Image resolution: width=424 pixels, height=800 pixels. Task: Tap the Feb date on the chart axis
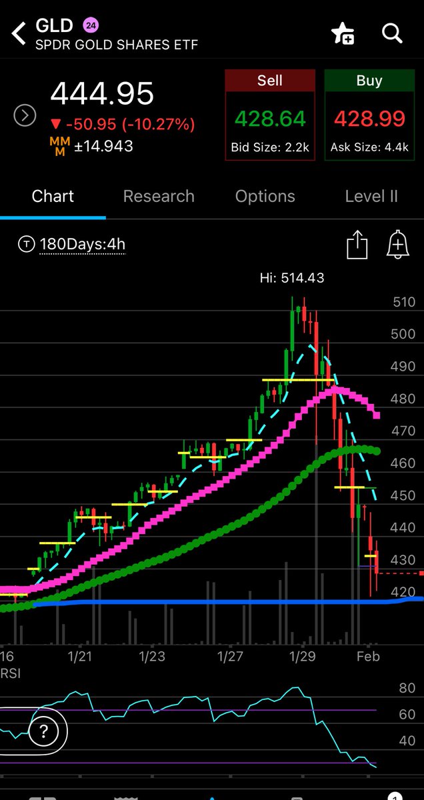coord(368,657)
